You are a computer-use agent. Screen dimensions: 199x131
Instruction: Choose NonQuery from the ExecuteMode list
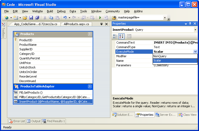point(160,56)
